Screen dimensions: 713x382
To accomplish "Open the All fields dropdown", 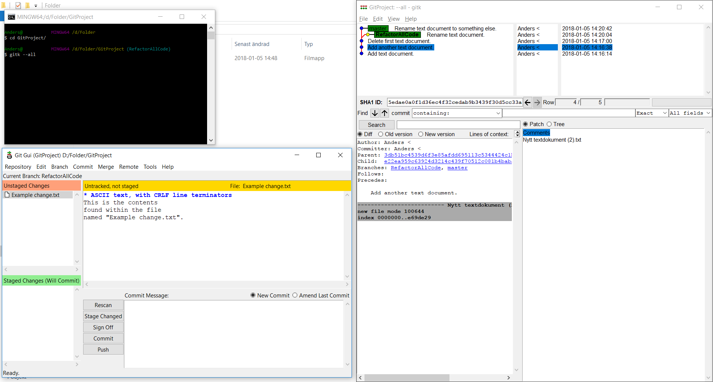I will 708,113.
